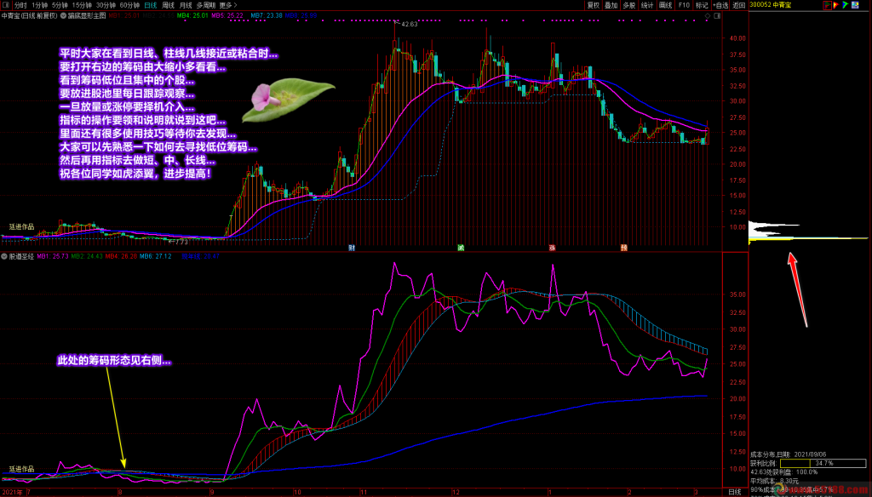Screen dimensions: 872x497
Task: Click the MB6: 27.12 sub-indicator value
Action: [156, 256]
